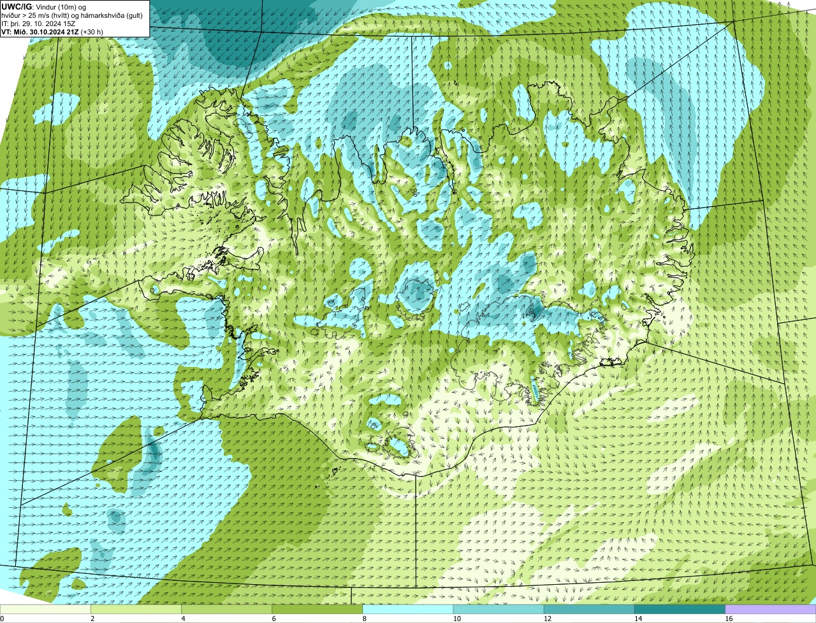Select the 4–6 m/s green legend swatch
The height and width of the screenshot is (623, 816).
tap(226, 609)
